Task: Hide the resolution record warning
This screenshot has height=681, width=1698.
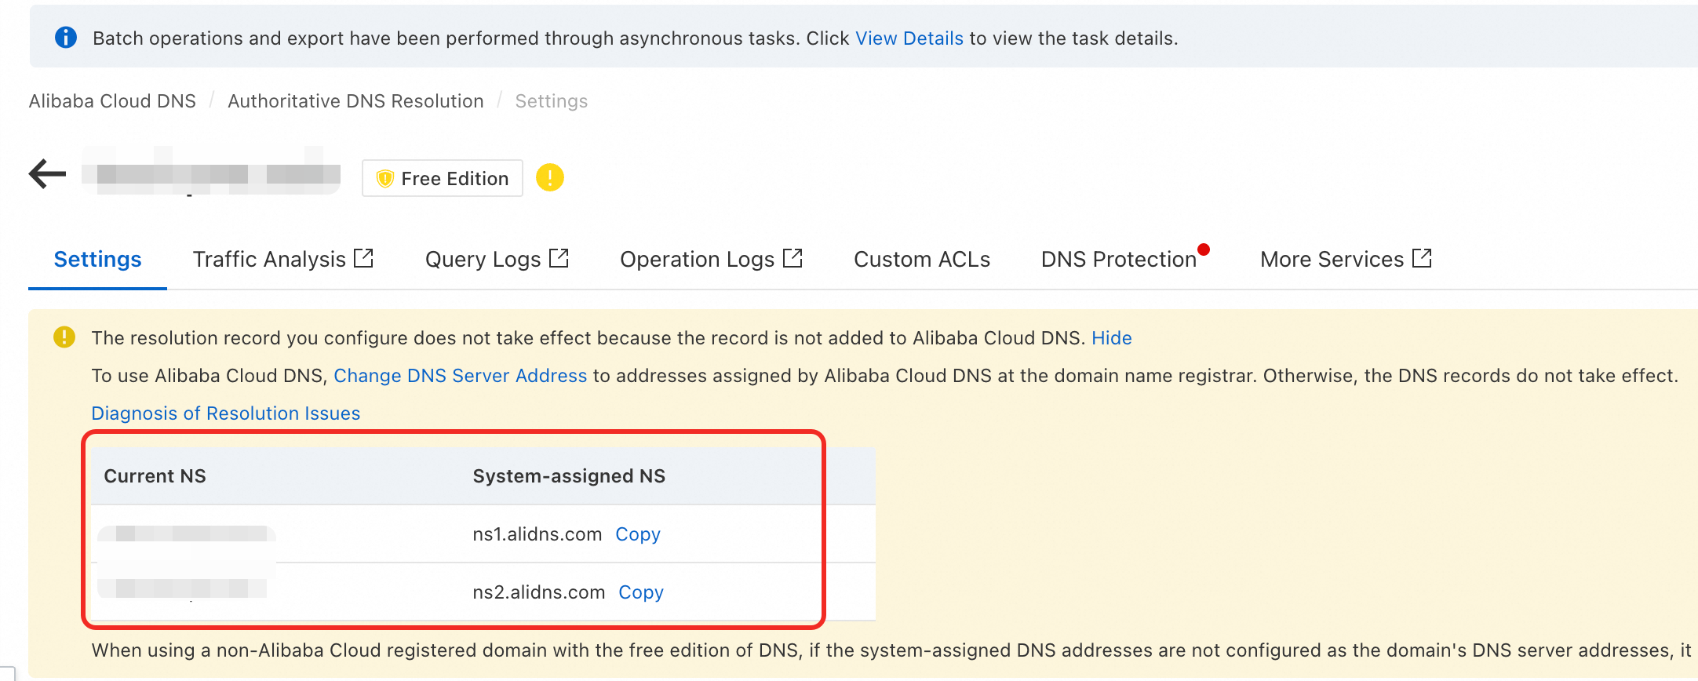Action: (1111, 338)
